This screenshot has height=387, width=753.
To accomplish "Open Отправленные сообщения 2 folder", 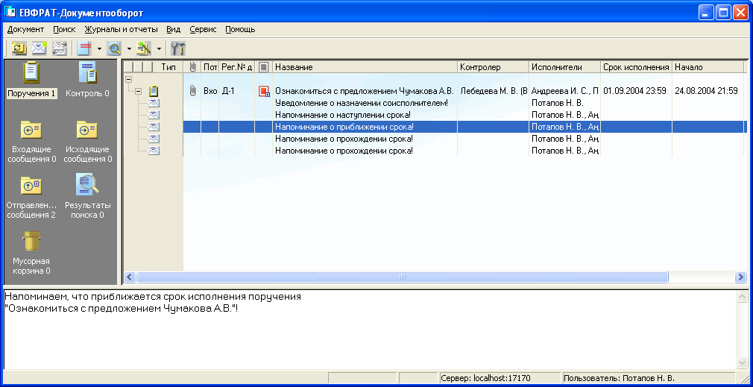I will [x=32, y=197].
